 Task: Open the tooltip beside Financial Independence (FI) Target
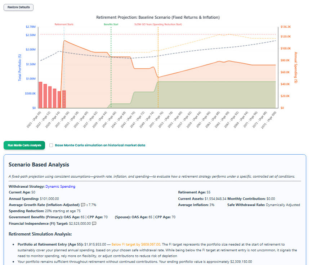[x=94, y=224]
